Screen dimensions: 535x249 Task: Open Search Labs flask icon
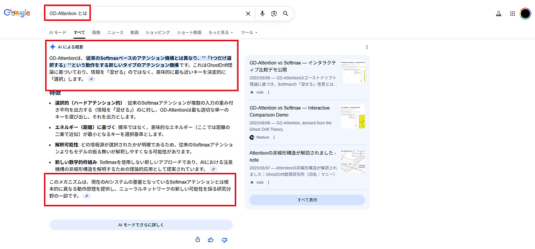498,14
